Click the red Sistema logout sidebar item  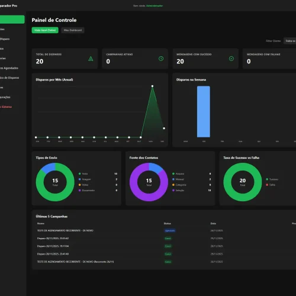6,107
